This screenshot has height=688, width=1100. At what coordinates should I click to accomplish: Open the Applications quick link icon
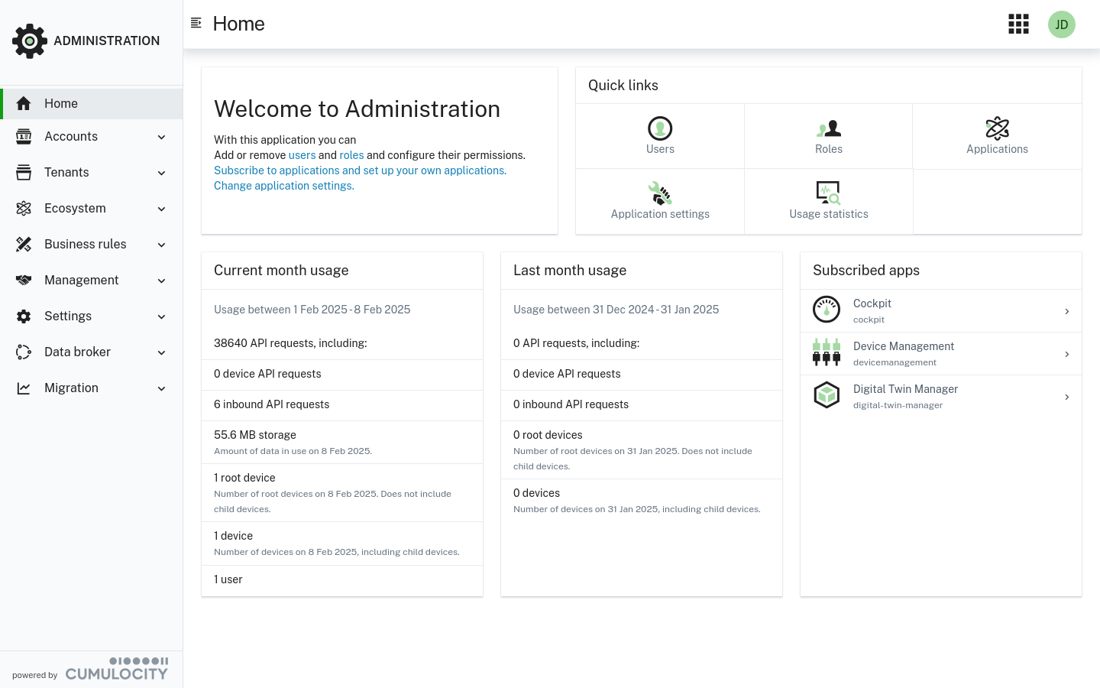[x=997, y=128]
